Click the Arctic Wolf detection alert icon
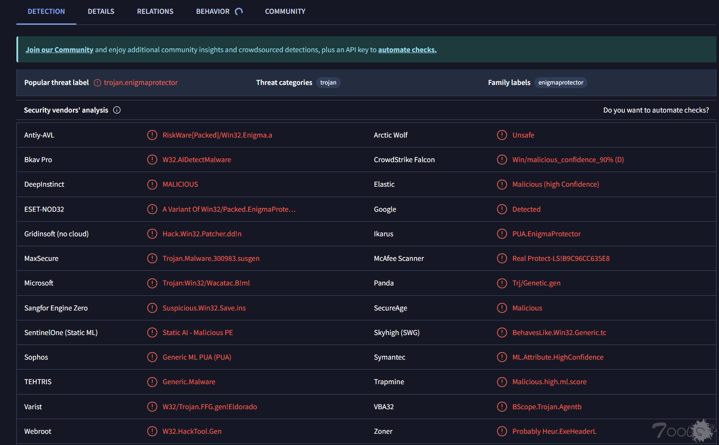The width and height of the screenshot is (719, 445). coord(502,135)
